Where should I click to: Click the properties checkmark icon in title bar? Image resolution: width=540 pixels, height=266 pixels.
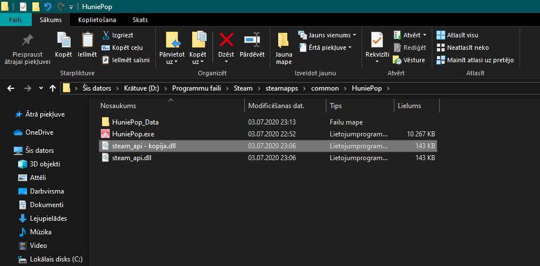(23, 7)
